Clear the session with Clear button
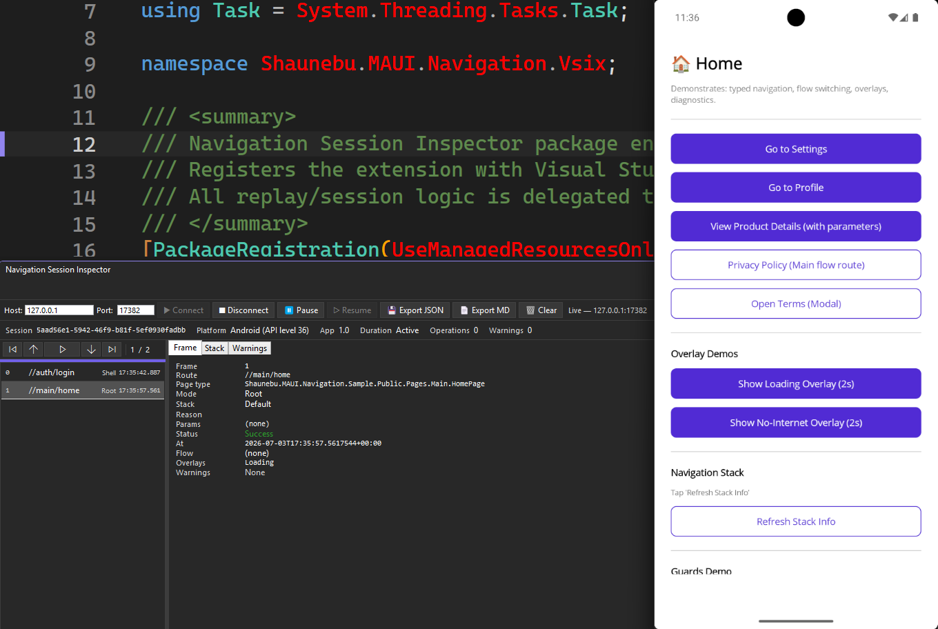The image size is (938, 629). (541, 310)
